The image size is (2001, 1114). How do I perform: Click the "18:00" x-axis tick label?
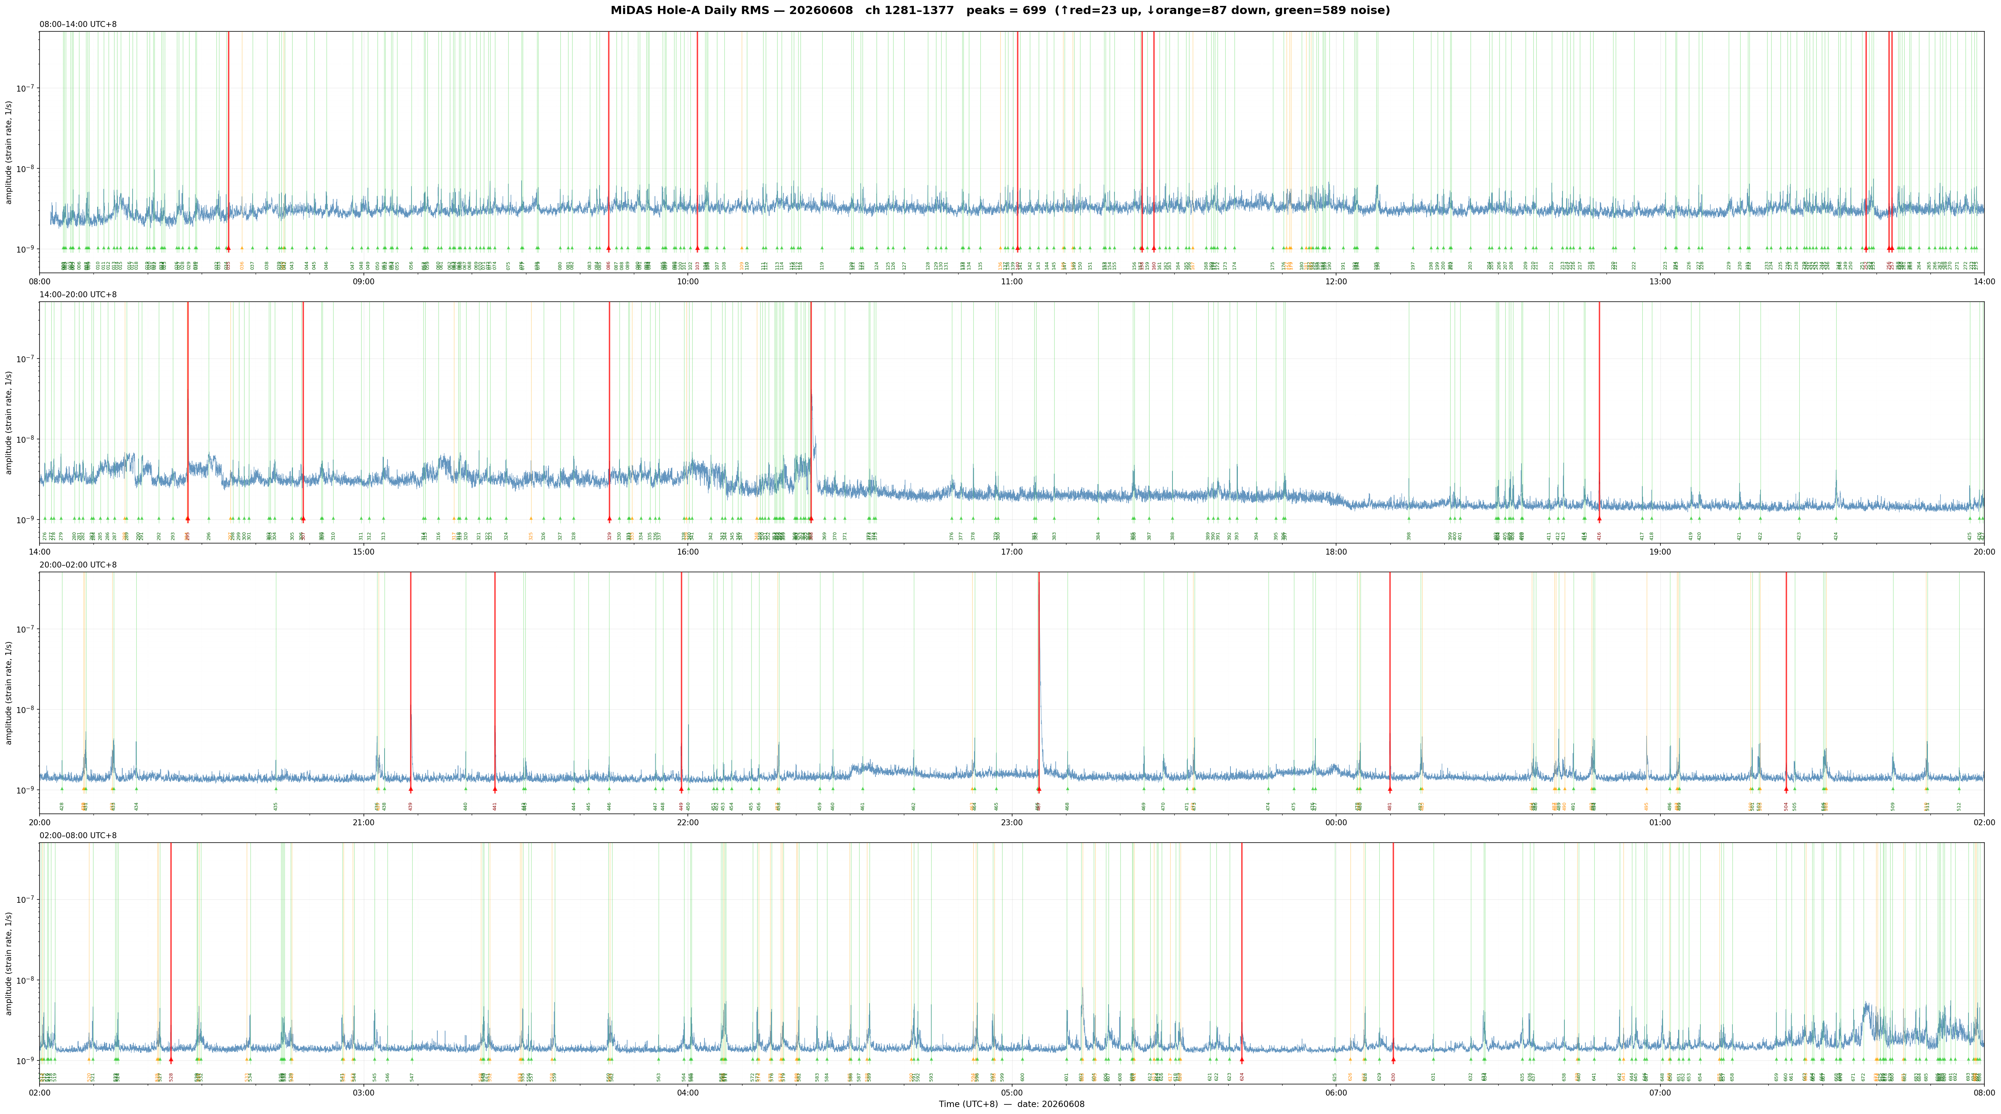[1336, 552]
